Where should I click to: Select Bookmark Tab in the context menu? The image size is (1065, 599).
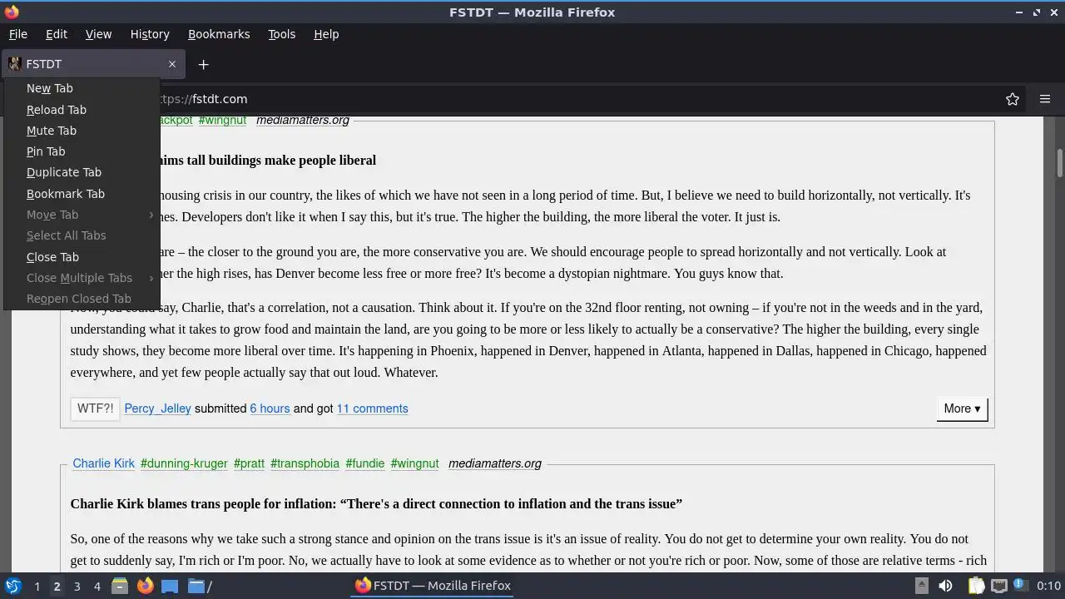82,194
